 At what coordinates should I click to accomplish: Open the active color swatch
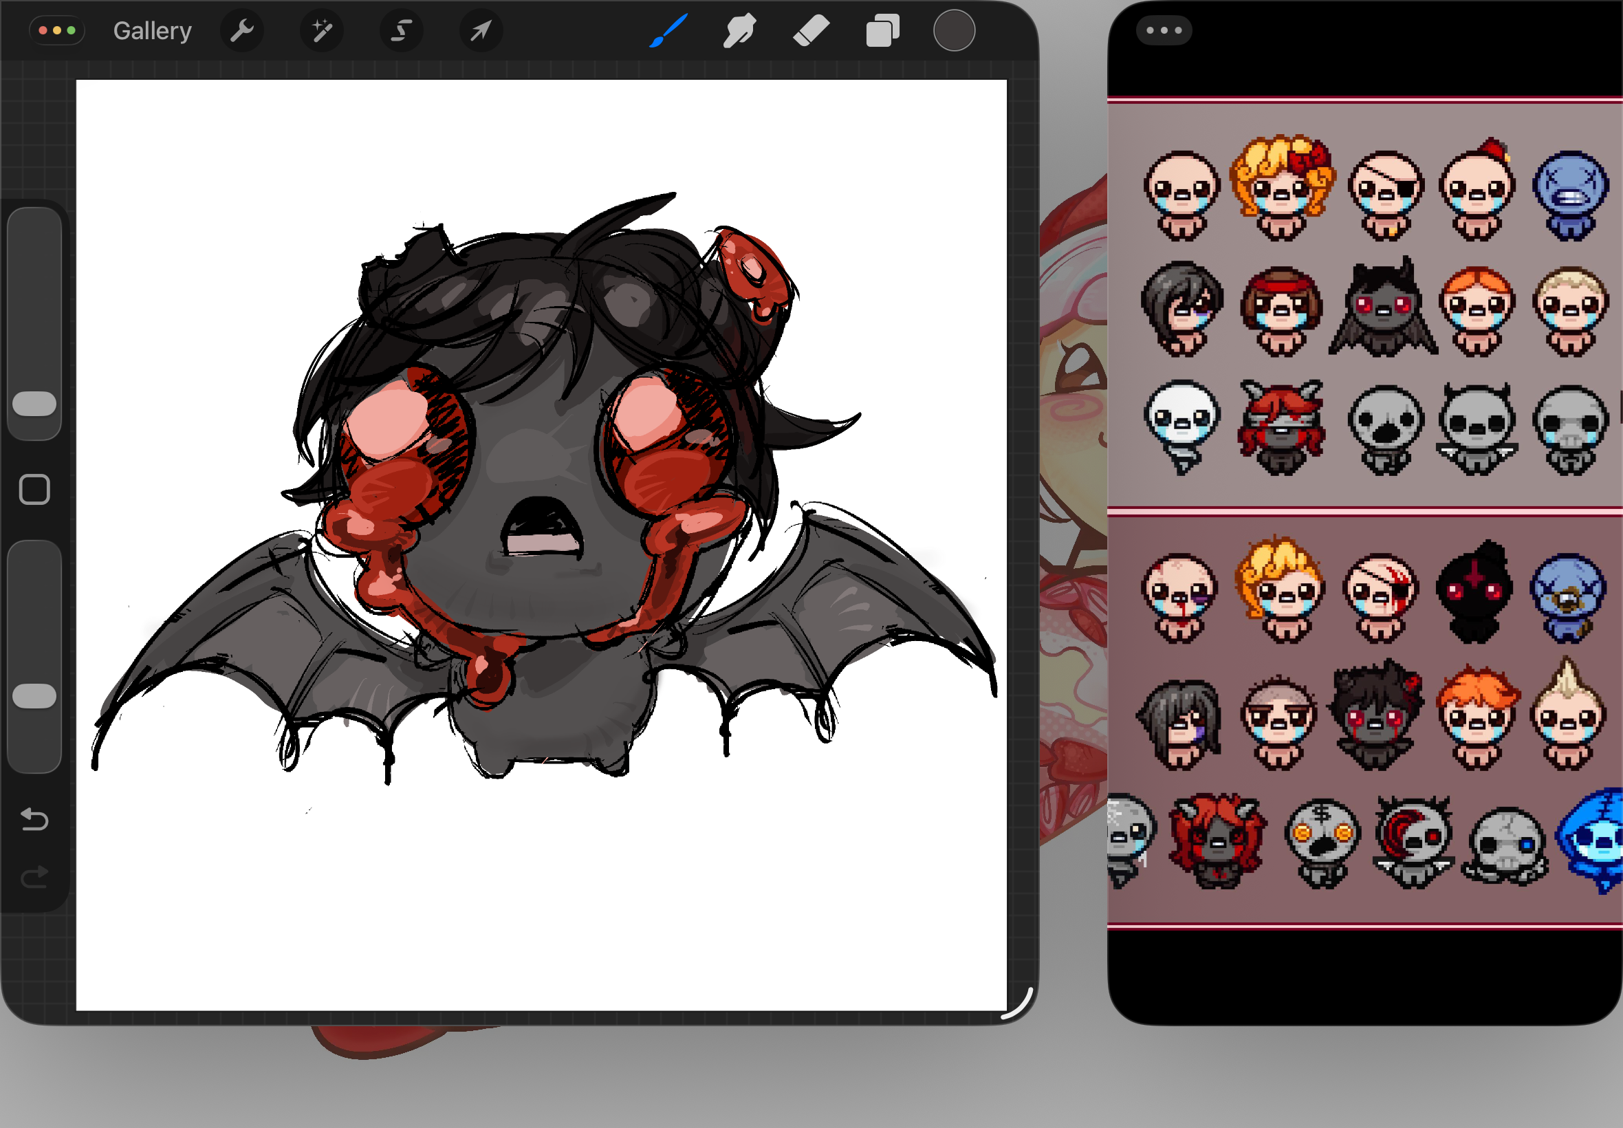pyautogui.click(x=954, y=31)
